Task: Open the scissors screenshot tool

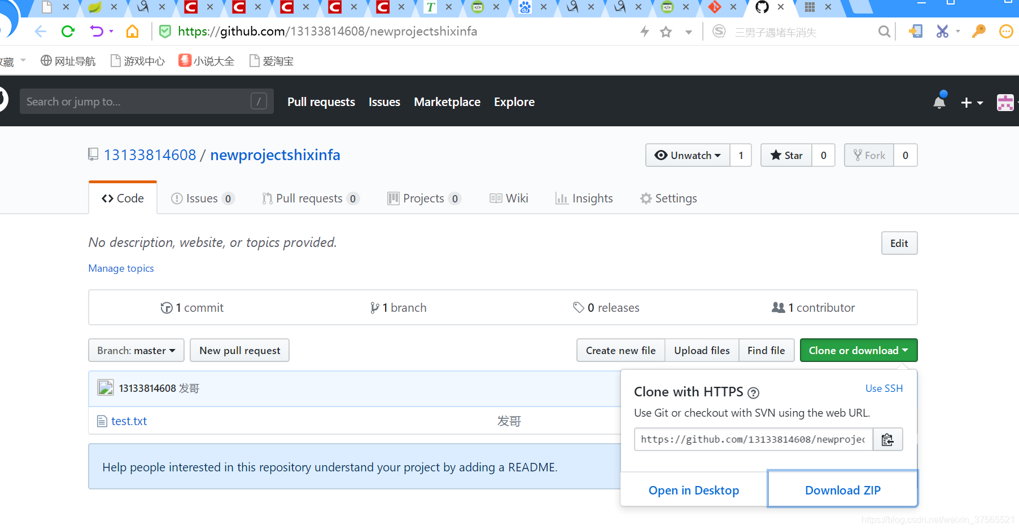Action: (x=942, y=32)
